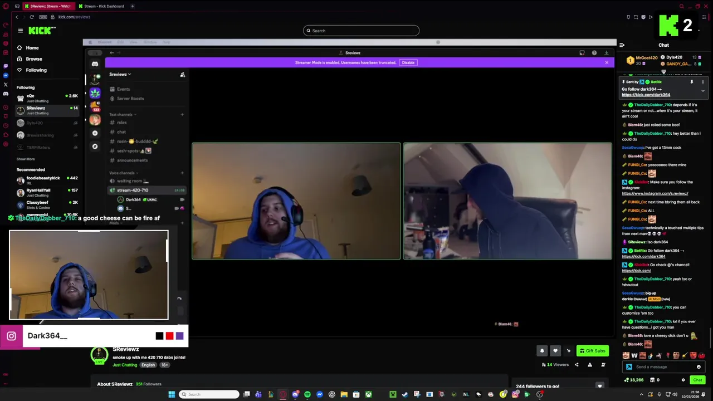Collapse the chat panel arrow icon

[x=622, y=45]
